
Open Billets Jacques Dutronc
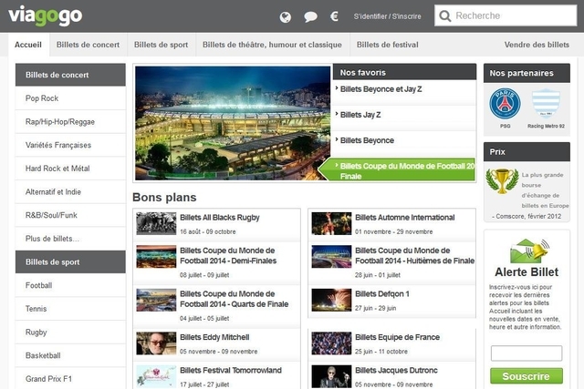tap(396, 371)
